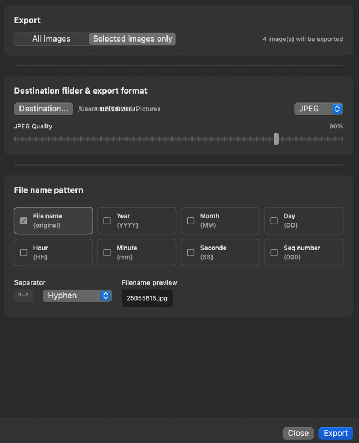This screenshot has height=443, width=359.
Task: Enable the Month {MM} pattern checkbox
Action: click(190, 220)
